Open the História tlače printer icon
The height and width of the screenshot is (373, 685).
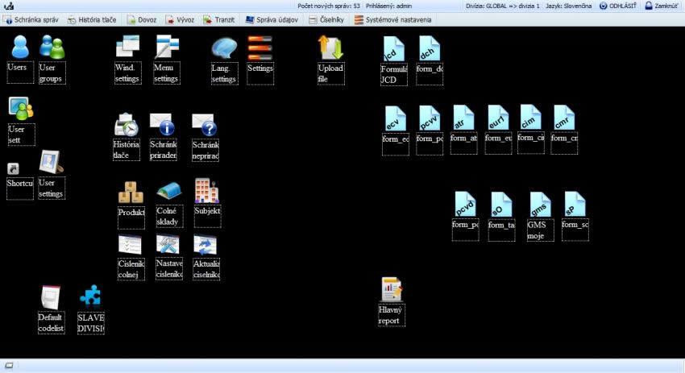pyautogui.click(x=127, y=125)
